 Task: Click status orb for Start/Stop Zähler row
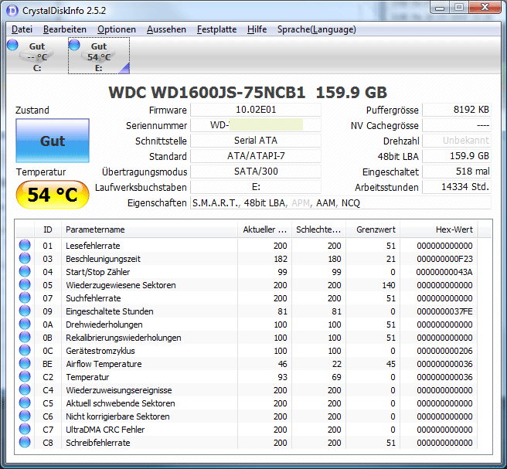[25, 271]
